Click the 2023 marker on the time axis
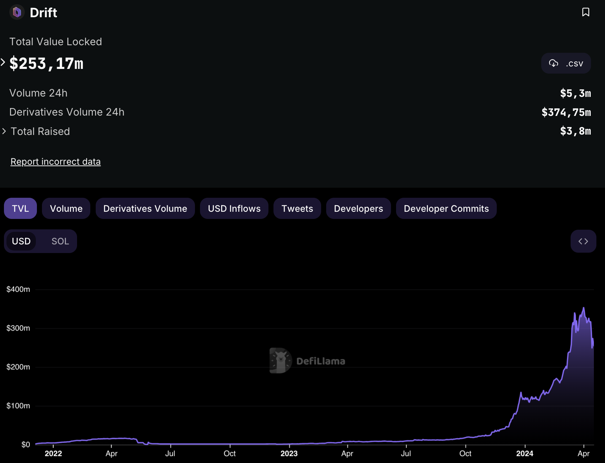Screen dimensions: 605x463 pos(289,453)
